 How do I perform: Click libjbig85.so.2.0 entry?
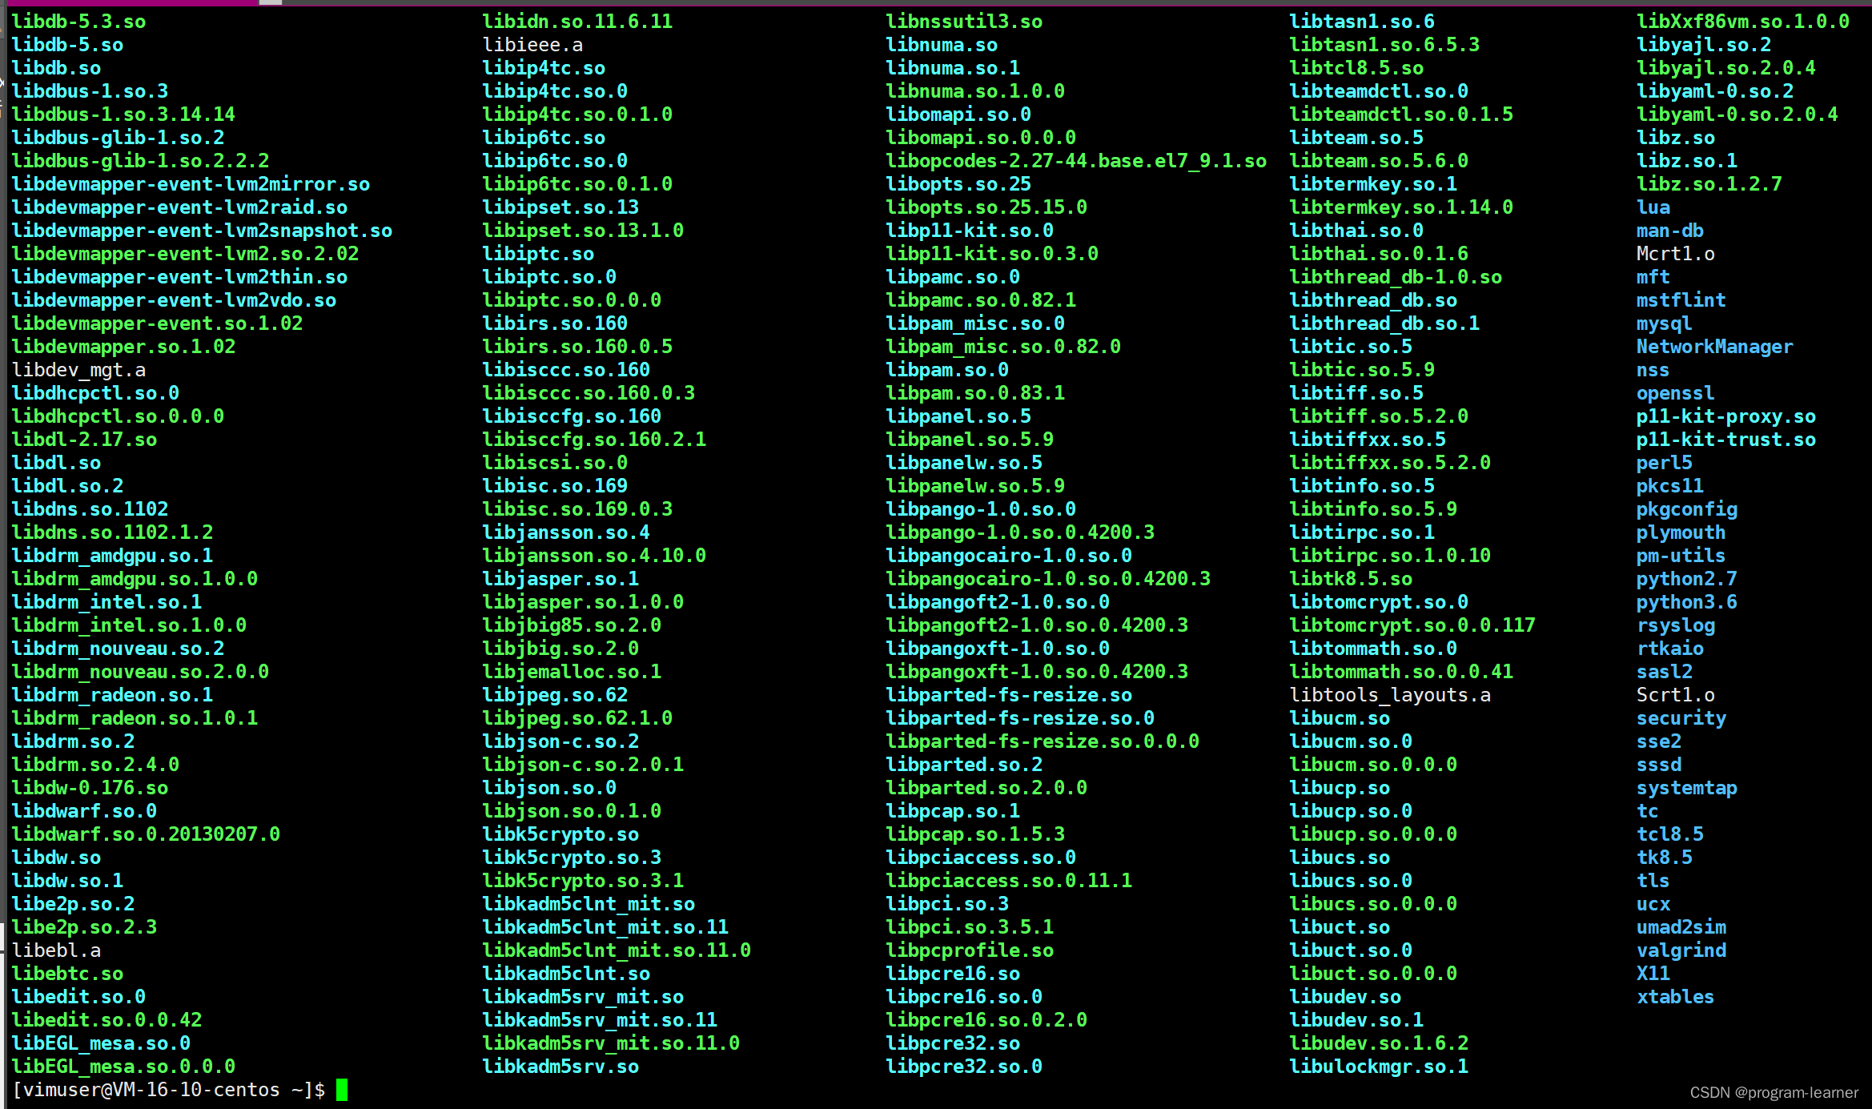coord(572,625)
